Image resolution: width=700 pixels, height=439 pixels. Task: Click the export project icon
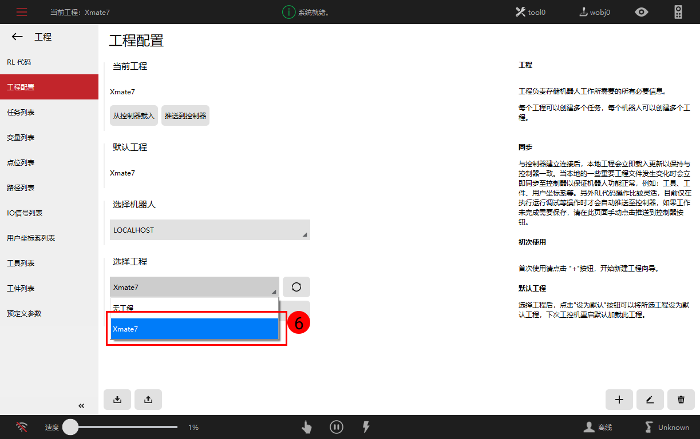148,400
